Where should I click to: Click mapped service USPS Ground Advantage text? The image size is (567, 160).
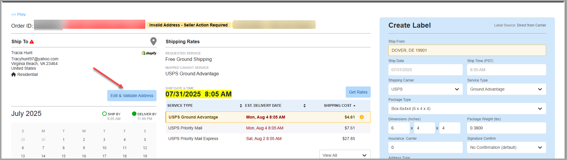192,74
